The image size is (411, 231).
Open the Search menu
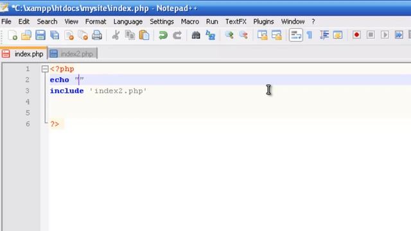click(x=47, y=21)
